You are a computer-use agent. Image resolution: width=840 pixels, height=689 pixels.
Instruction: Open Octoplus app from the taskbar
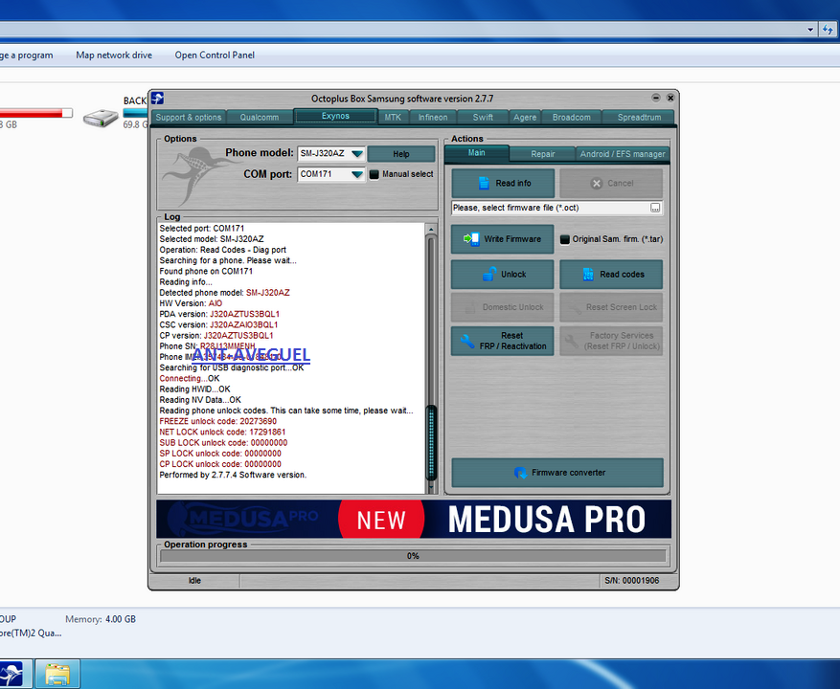pos(12,674)
